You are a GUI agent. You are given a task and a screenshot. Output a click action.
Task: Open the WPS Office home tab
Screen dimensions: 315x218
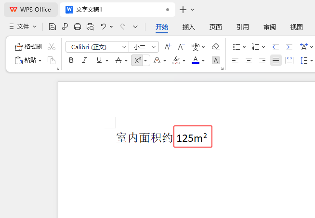31,10
